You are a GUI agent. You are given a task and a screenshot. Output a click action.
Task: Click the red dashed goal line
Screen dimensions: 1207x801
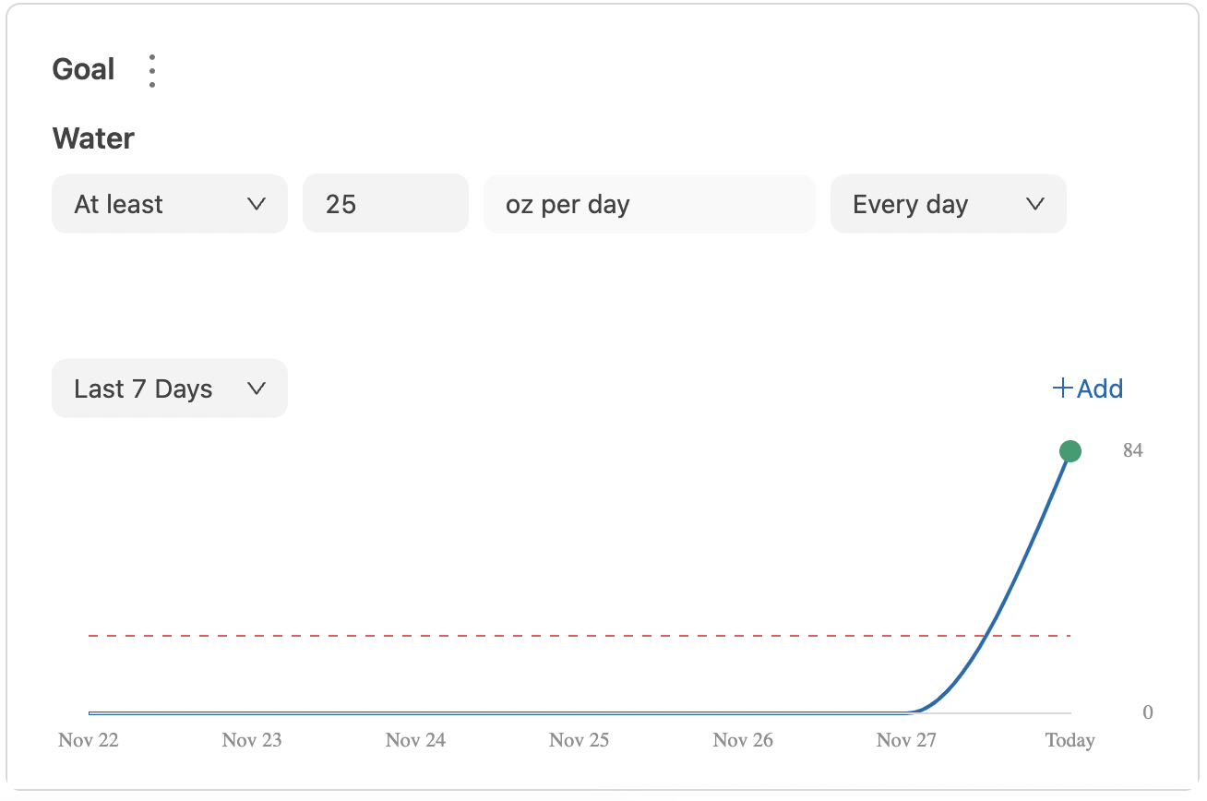click(580, 636)
